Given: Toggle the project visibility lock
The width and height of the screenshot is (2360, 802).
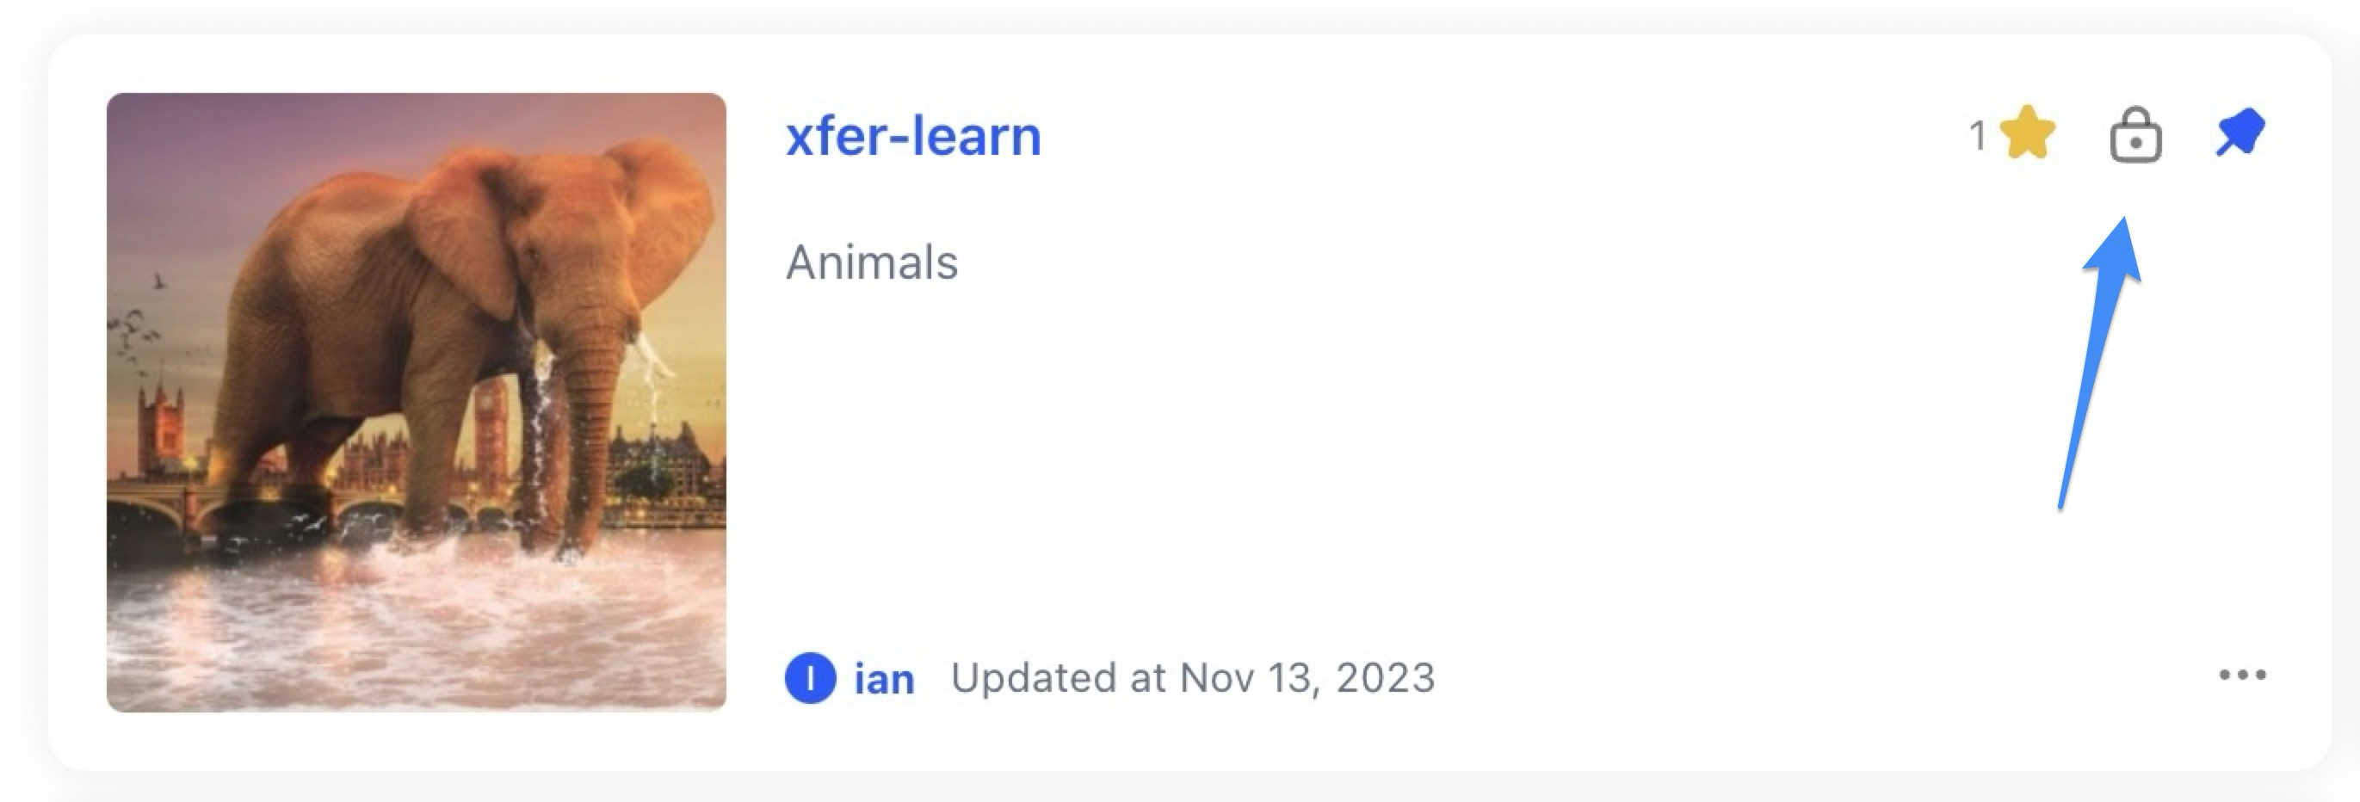Looking at the screenshot, I should pyautogui.click(x=2135, y=135).
